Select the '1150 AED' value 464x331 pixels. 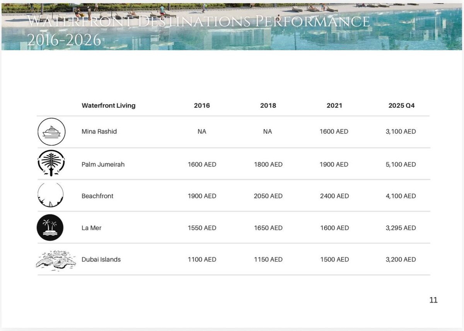pyautogui.click(x=268, y=260)
